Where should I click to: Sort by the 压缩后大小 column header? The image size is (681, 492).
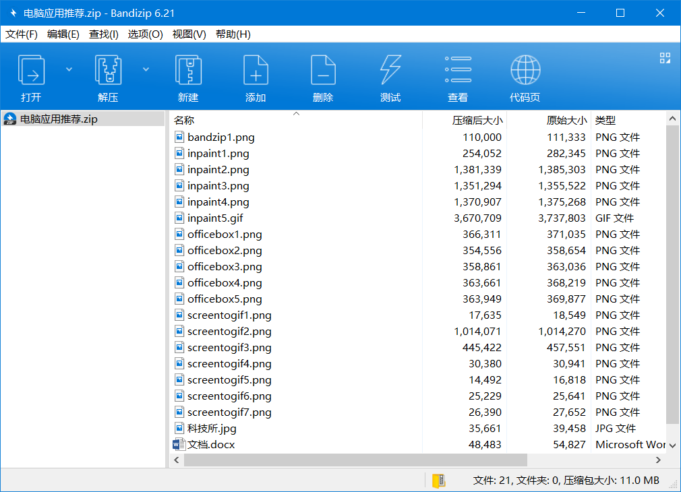(465, 120)
